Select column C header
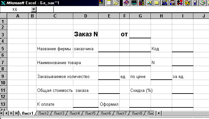This screenshot has height=119, width=209. pos(55,16)
